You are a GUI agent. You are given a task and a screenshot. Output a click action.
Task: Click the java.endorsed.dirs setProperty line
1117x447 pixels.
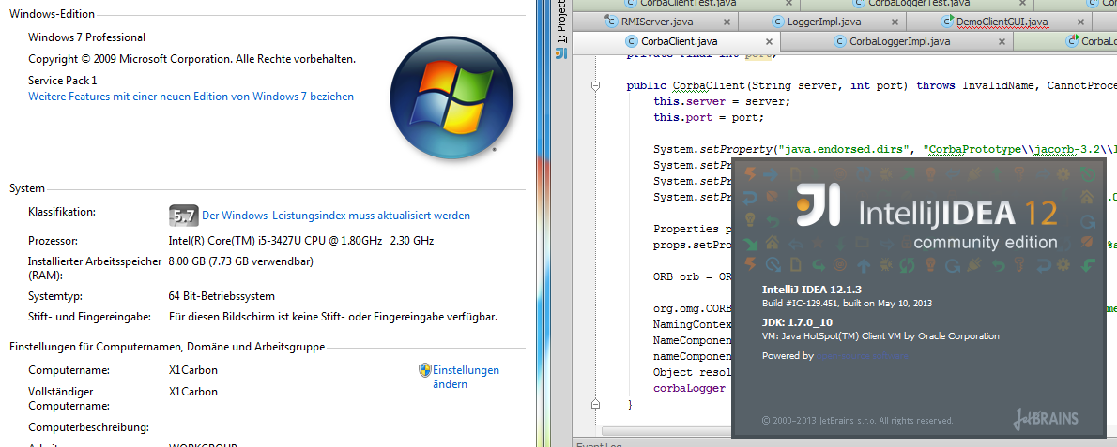click(885, 150)
